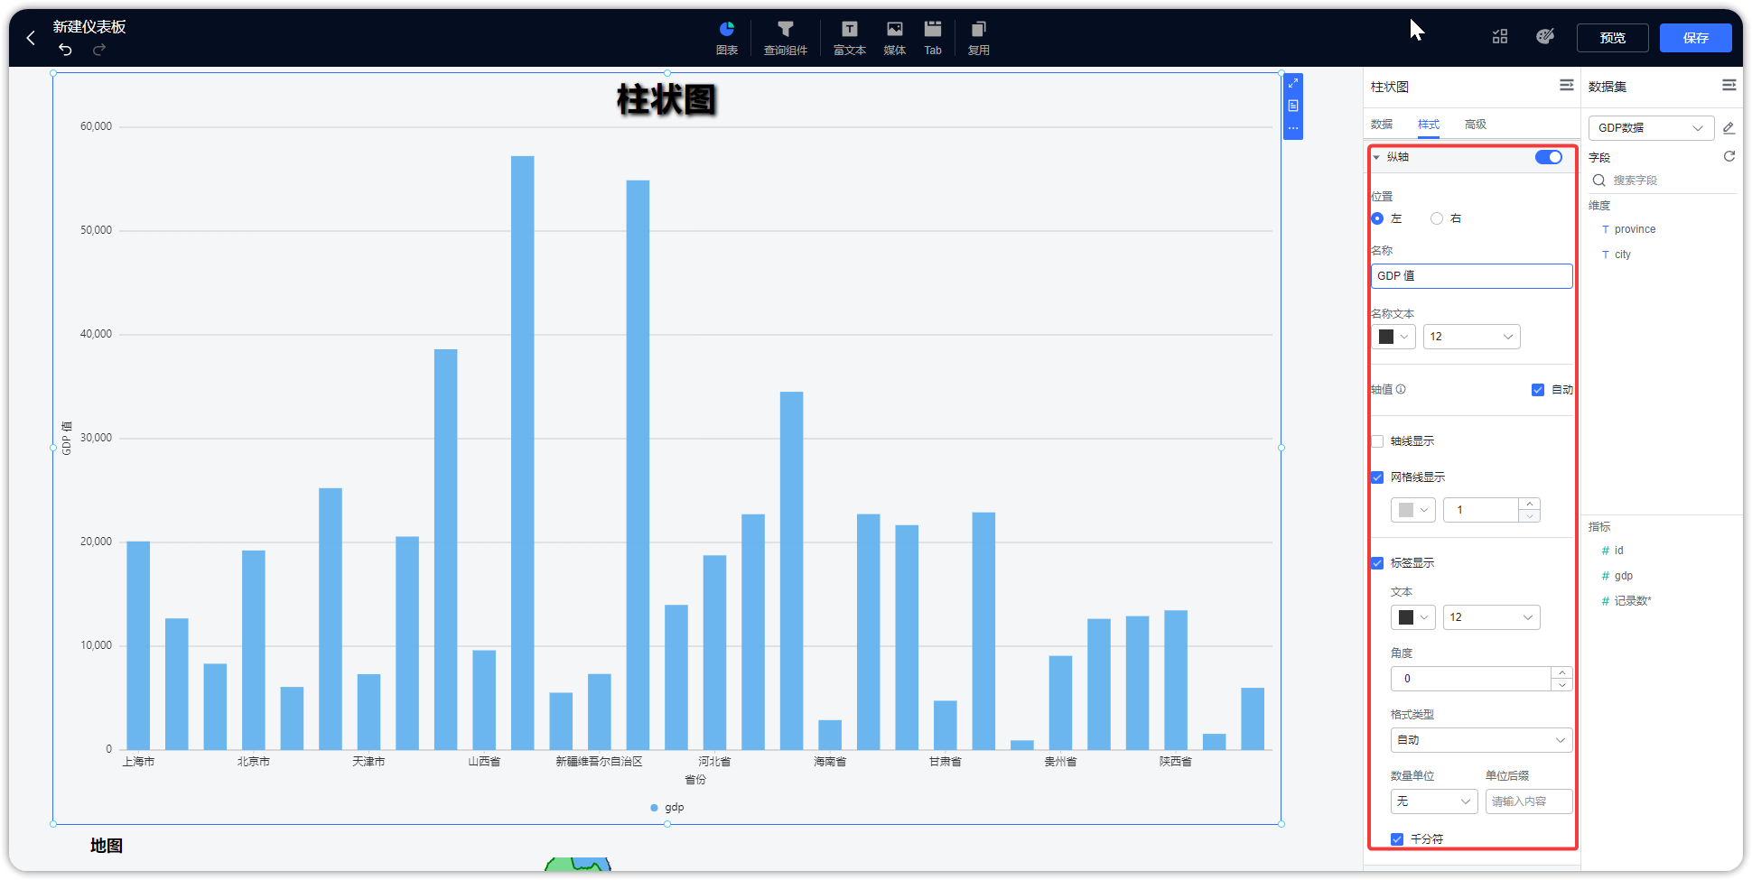
Task: Switch to the 样式 tab
Action: [1429, 125]
